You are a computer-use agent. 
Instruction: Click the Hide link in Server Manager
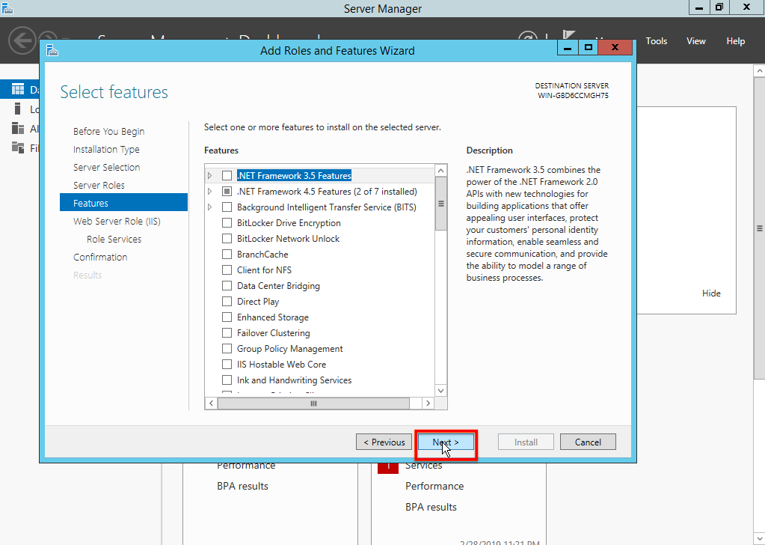pos(711,293)
